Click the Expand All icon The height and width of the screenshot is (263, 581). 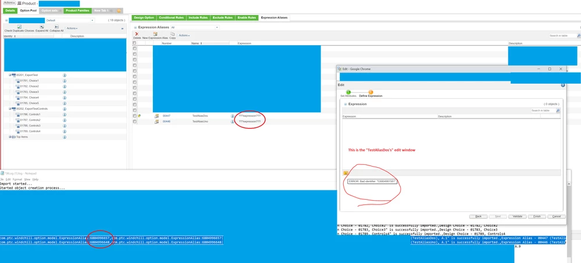(42, 27)
